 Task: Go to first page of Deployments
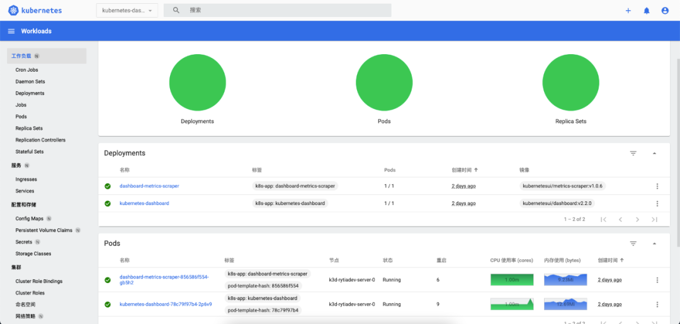[603, 220]
